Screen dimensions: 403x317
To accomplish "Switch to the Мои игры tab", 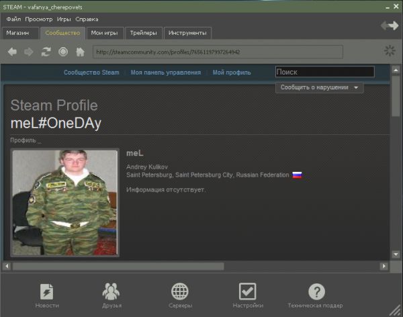I will click(105, 33).
